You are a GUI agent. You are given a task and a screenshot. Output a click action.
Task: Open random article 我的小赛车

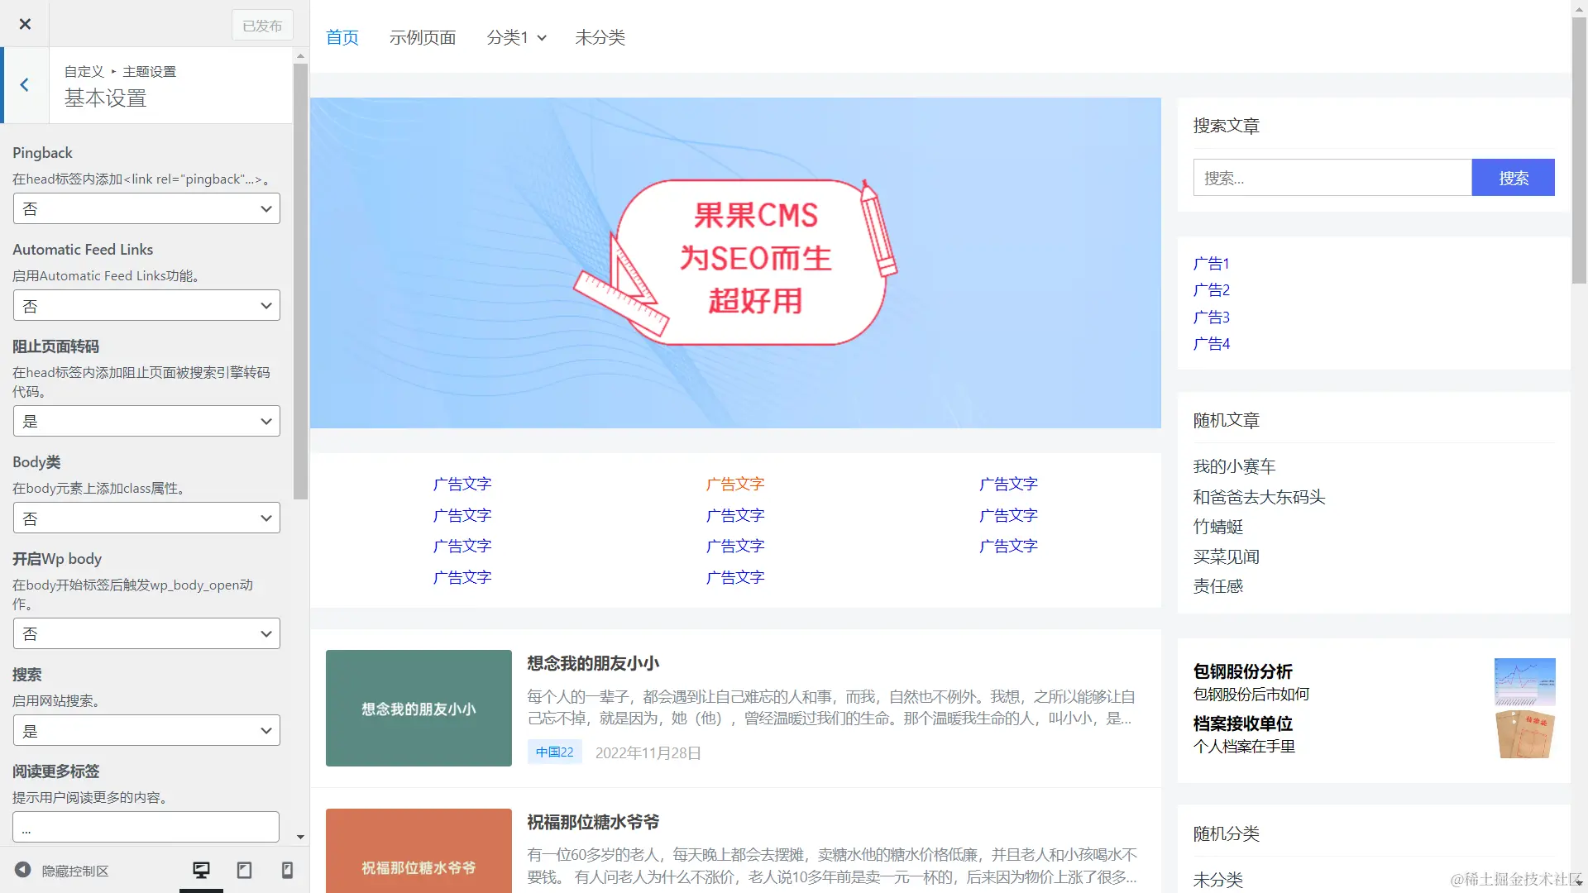click(x=1234, y=466)
